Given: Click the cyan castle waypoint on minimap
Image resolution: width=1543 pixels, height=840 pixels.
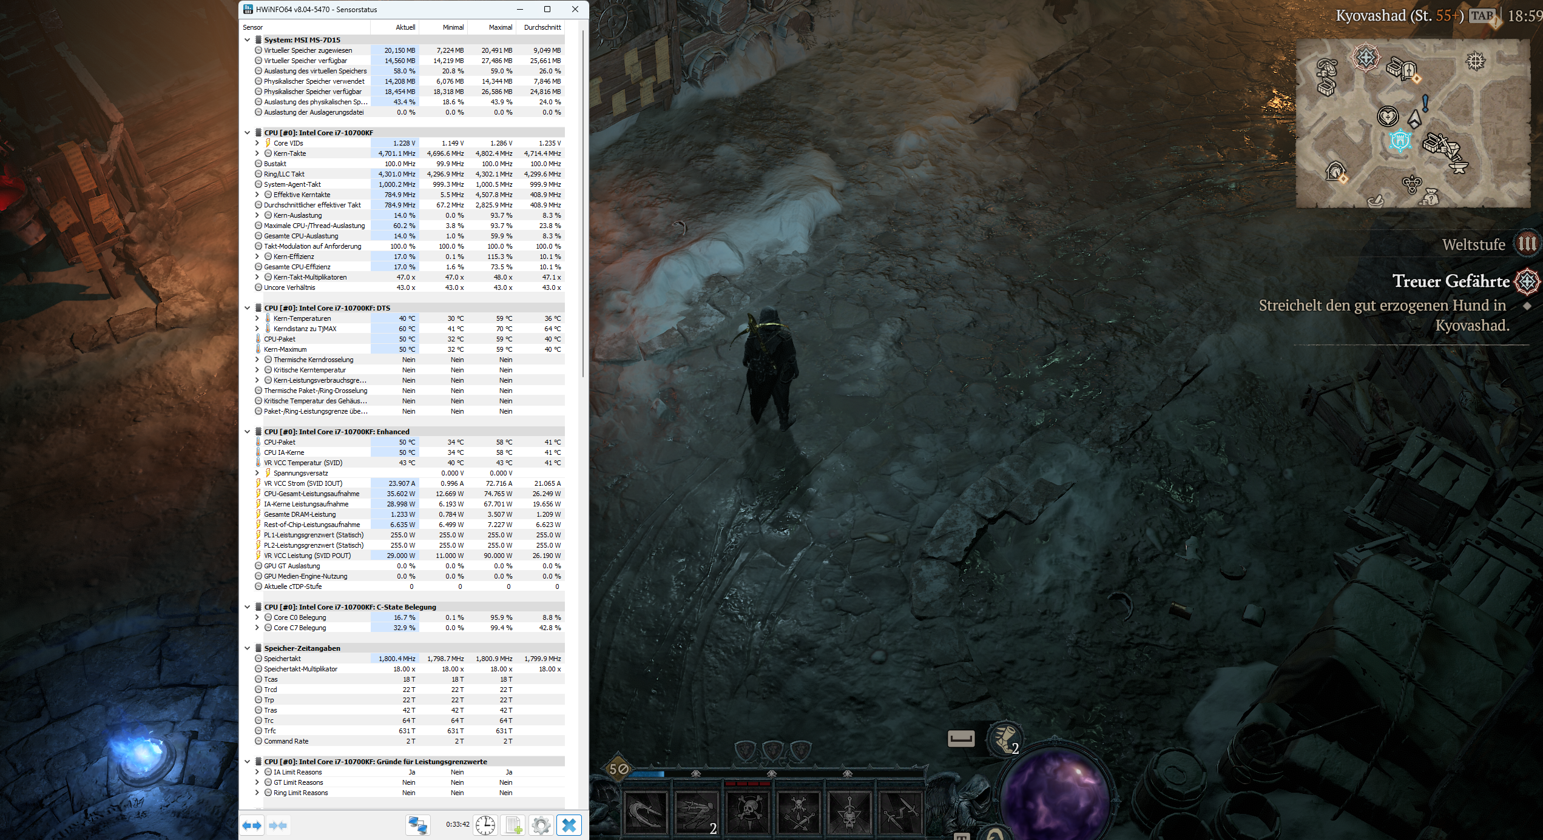Looking at the screenshot, I should click(x=1400, y=141).
